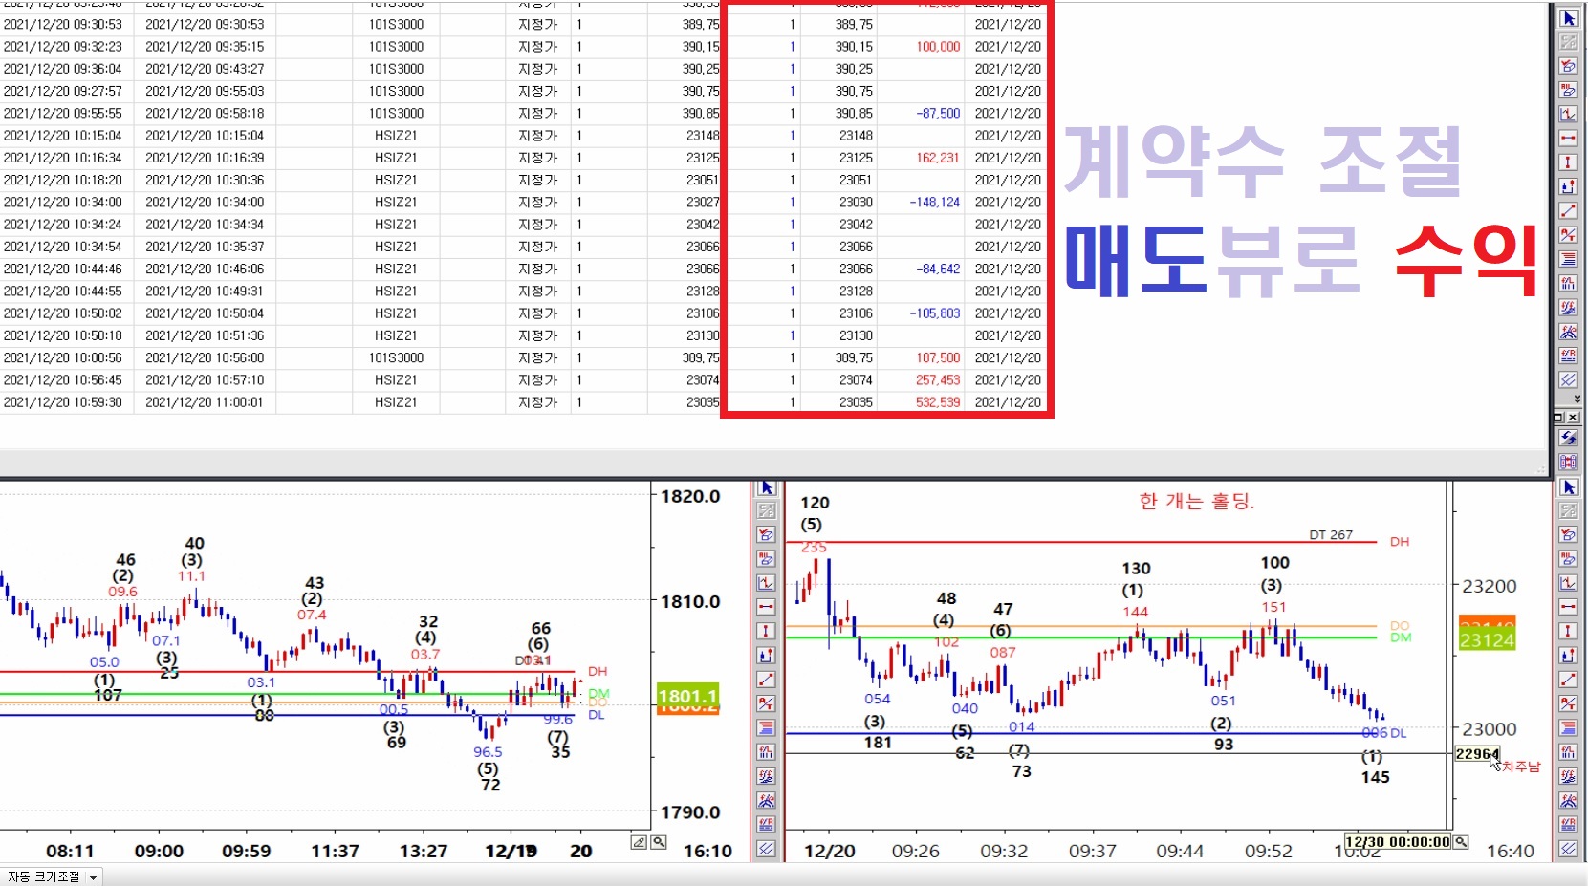
Task: Click Fibonacci arc tool in middle toolbar
Action: pyautogui.click(x=766, y=801)
